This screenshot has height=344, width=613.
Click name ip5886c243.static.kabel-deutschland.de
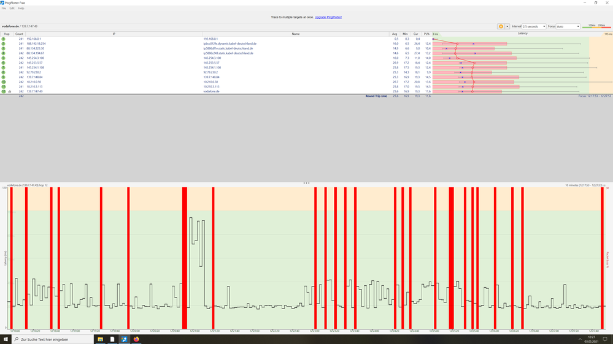click(228, 53)
